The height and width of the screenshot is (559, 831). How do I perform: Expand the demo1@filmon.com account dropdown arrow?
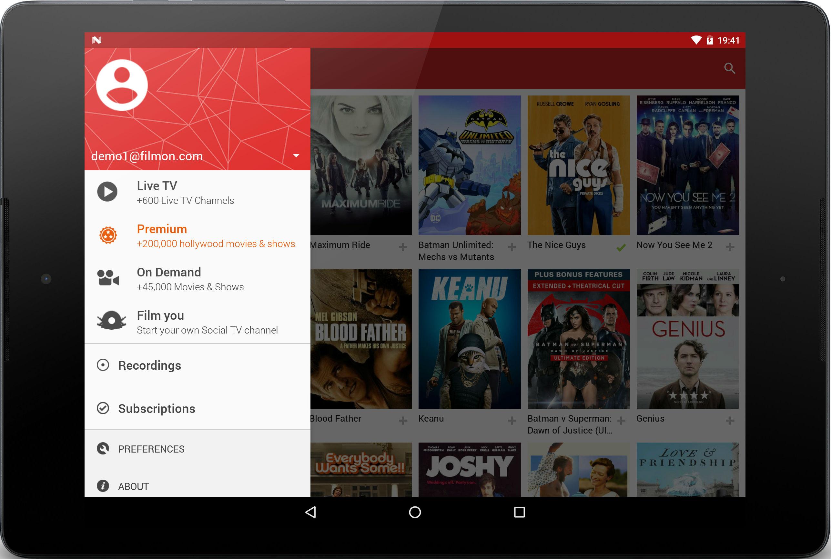(296, 156)
